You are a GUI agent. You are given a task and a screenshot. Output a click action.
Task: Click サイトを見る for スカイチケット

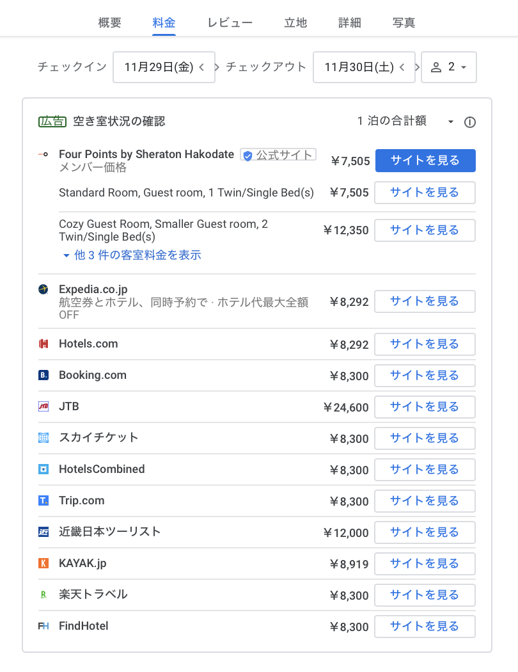[425, 438]
